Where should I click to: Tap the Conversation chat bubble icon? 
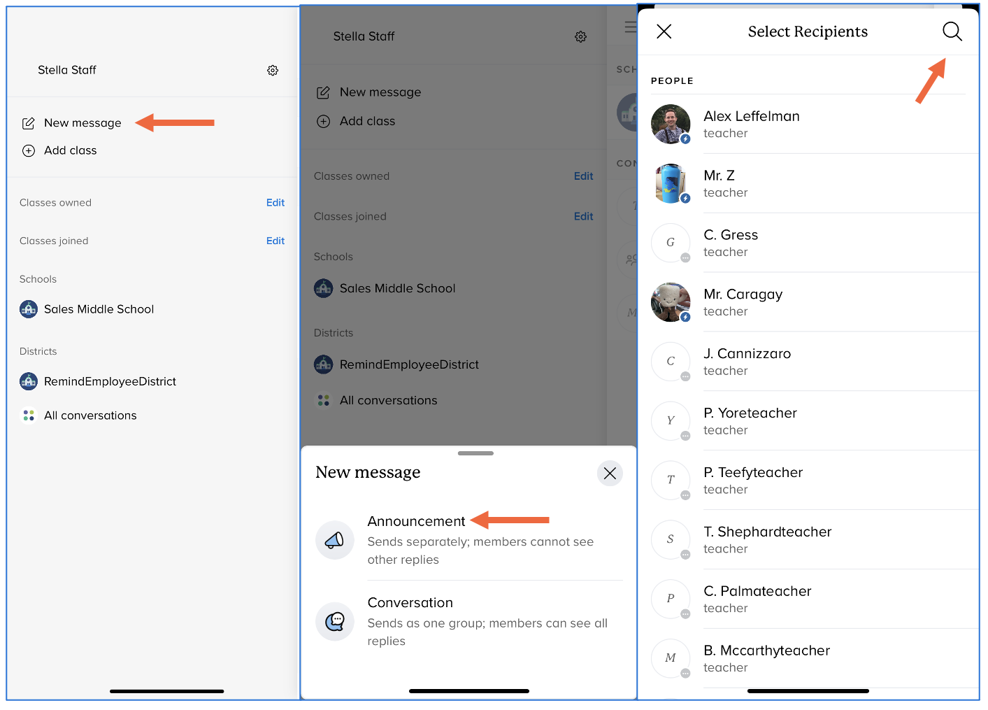coord(334,621)
